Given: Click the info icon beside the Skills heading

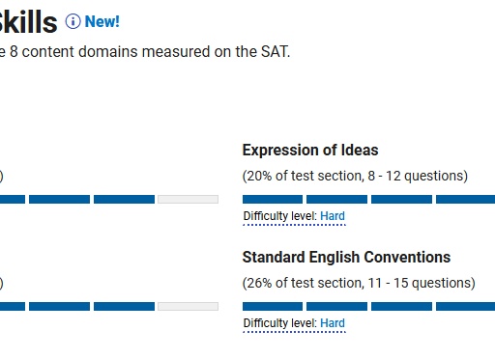Looking at the screenshot, I should (73, 21).
